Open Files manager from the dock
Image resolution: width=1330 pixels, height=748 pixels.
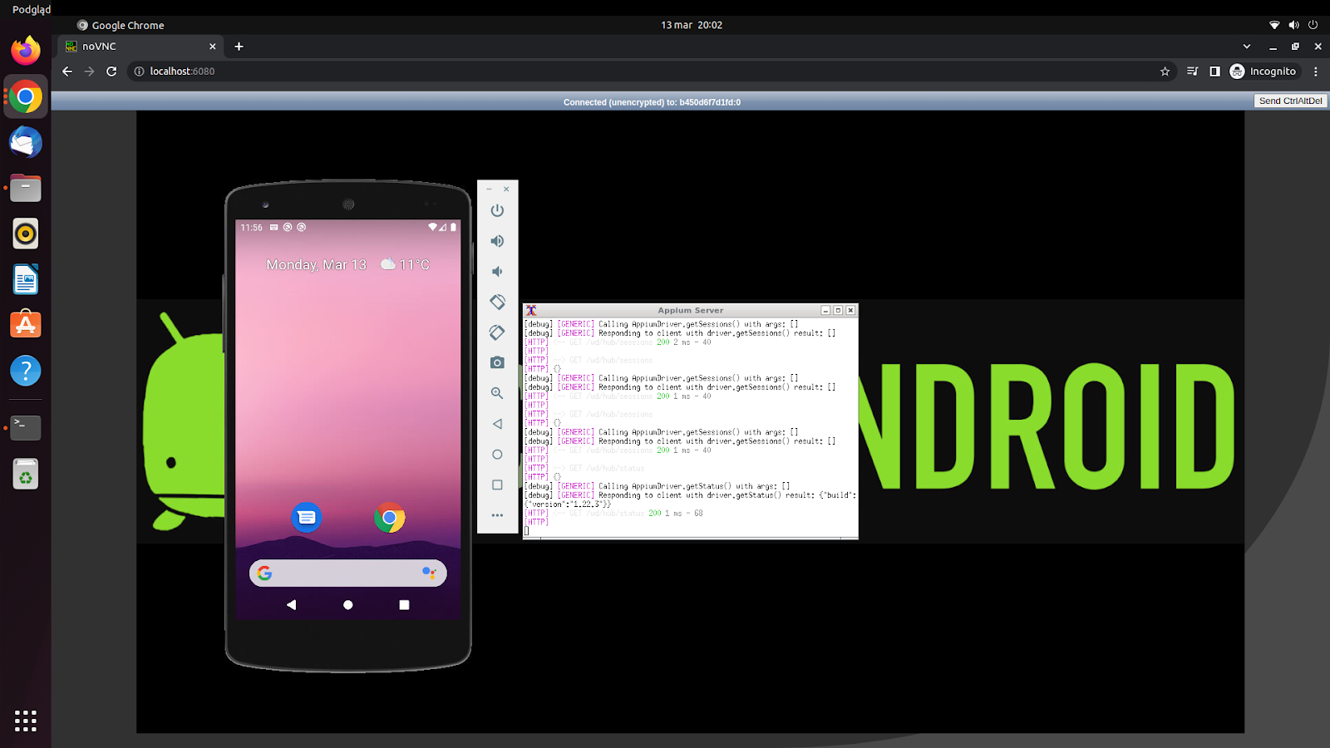26,188
